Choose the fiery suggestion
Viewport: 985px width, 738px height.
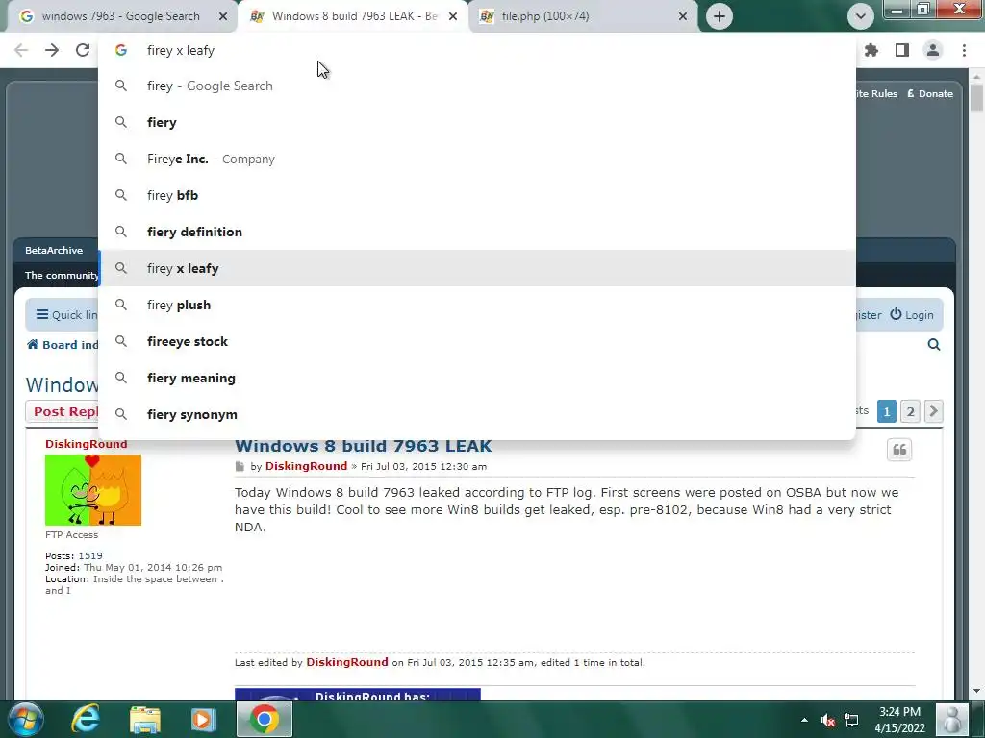coord(477,122)
